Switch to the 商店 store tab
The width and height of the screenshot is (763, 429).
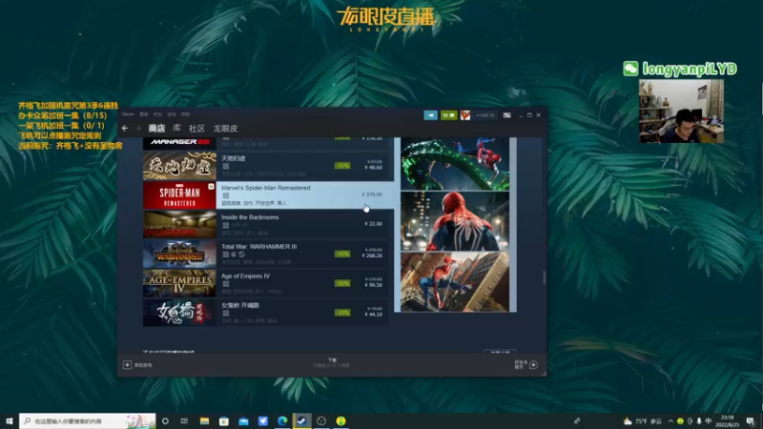[156, 129]
